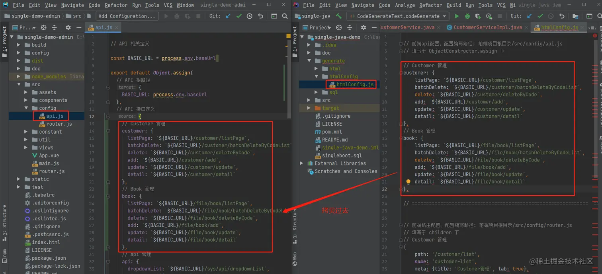Select package.json in left tree
The width and height of the screenshot is (602, 274).
pos(49,258)
